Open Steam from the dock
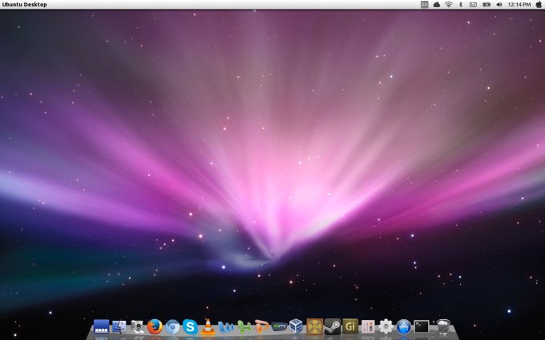The image size is (545, 340). [333, 326]
